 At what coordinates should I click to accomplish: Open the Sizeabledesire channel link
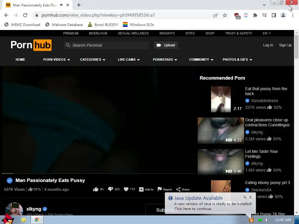coord(265,101)
